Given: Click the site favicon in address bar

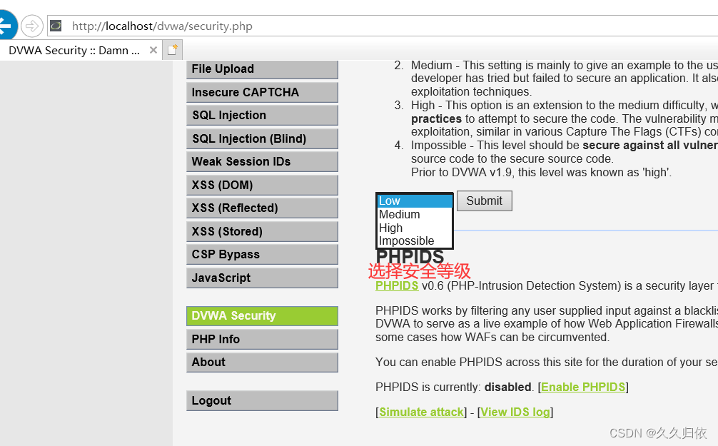Looking at the screenshot, I should [x=56, y=26].
